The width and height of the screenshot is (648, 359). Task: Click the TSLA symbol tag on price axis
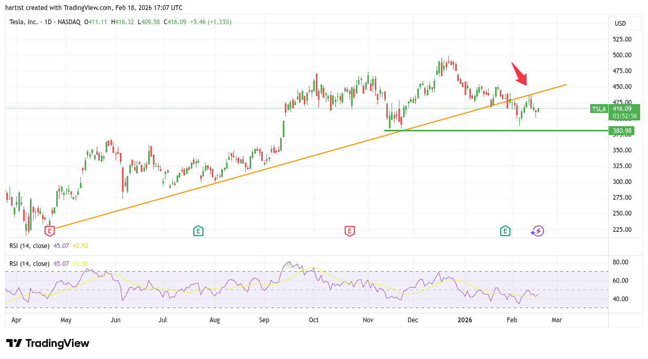coord(599,109)
